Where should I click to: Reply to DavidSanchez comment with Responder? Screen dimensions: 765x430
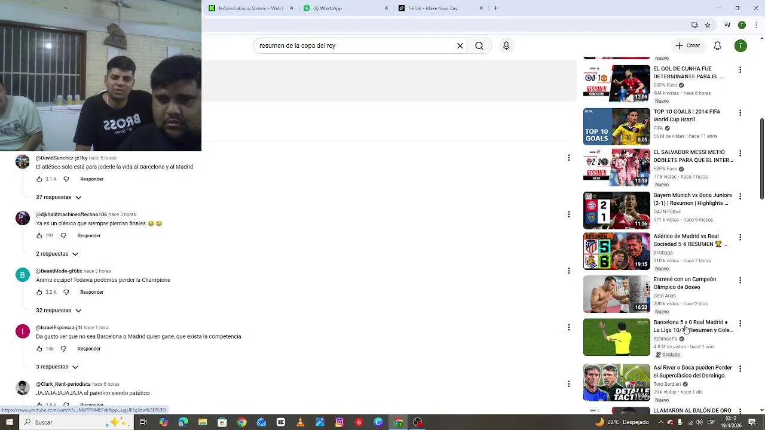tap(91, 179)
